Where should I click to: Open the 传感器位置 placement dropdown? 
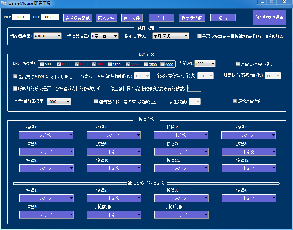(x=105, y=35)
